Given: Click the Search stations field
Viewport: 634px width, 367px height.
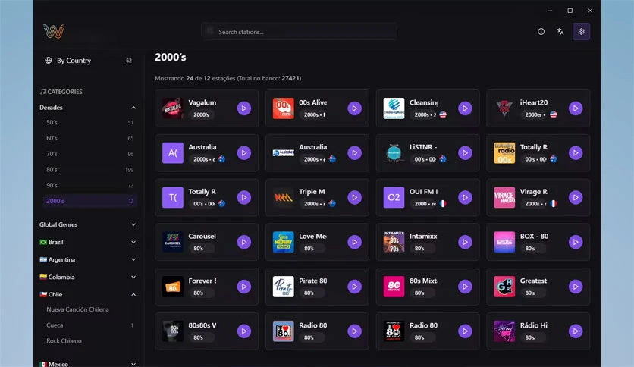Looking at the screenshot, I should click(300, 32).
